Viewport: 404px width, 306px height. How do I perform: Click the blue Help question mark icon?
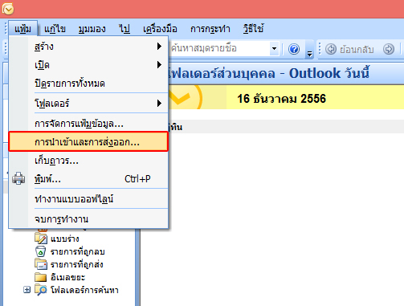coord(294,49)
